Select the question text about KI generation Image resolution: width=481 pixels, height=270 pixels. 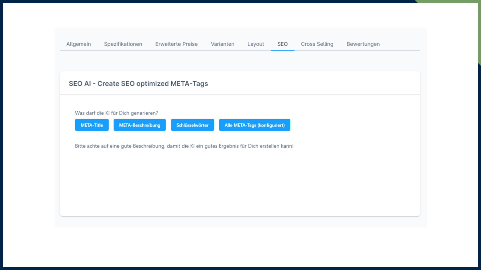pyautogui.click(x=116, y=113)
